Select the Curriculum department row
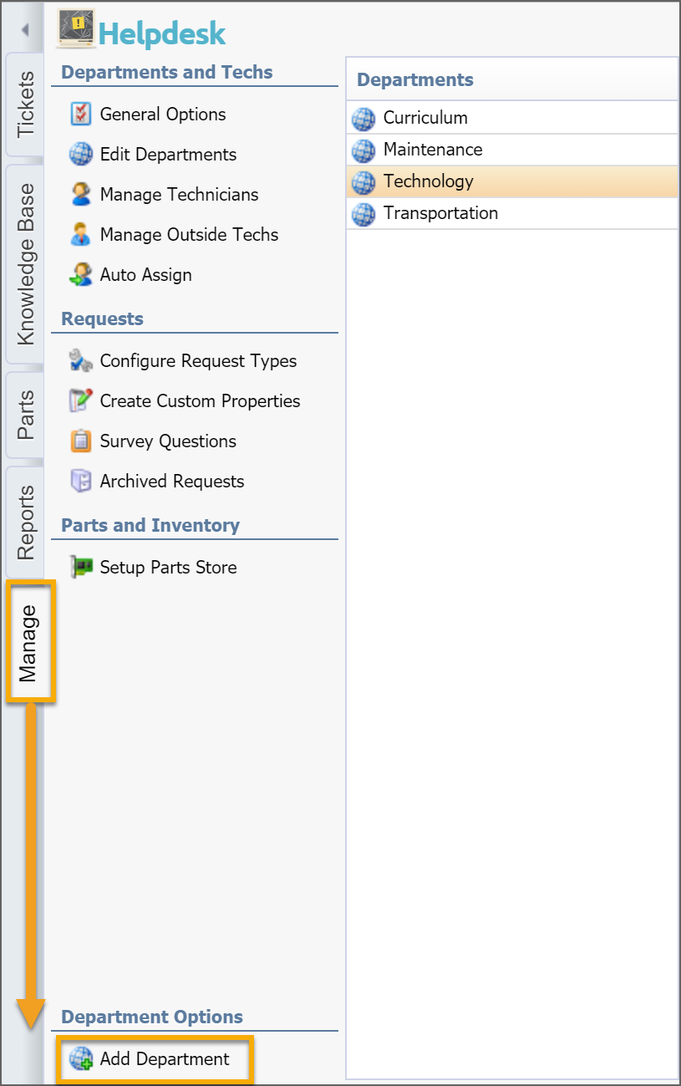This screenshot has width=681, height=1086. point(512,118)
